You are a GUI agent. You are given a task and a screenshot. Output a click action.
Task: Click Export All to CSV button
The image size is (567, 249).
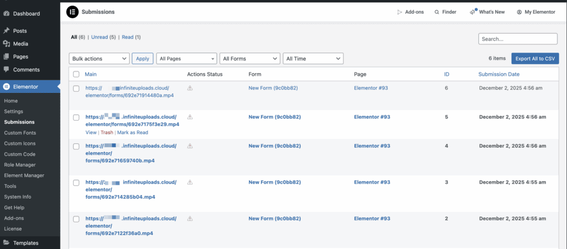(x=534, y=59)
